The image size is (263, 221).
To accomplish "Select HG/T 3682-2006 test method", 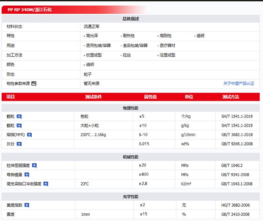I will click(235, 205).
